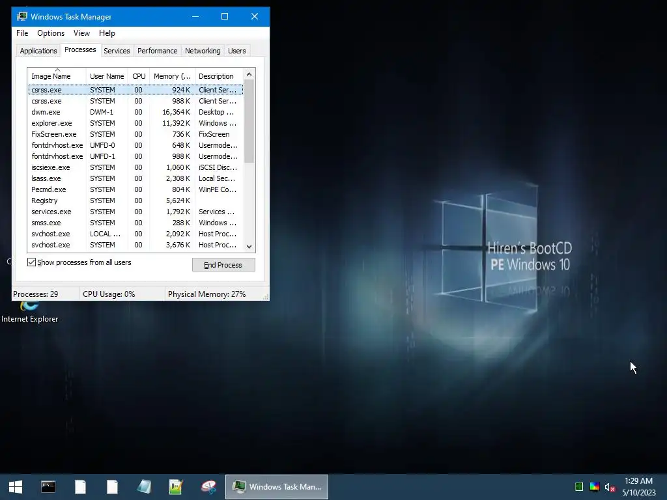Select the svchost.exe row using 3,676 K
The height and width of the screenshot is (500, 667).
coord(135,245)
